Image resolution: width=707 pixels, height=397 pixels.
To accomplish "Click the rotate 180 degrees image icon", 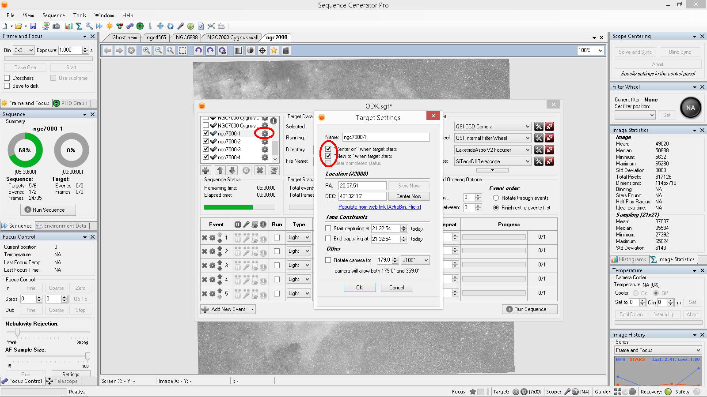I will pos(222,50).
